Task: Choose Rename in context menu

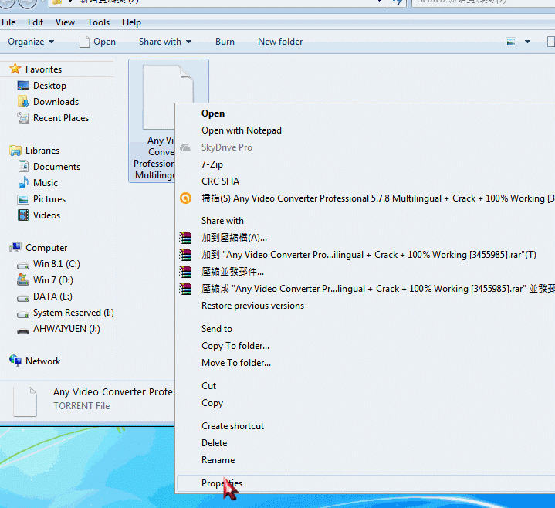Action: (366, 460)
